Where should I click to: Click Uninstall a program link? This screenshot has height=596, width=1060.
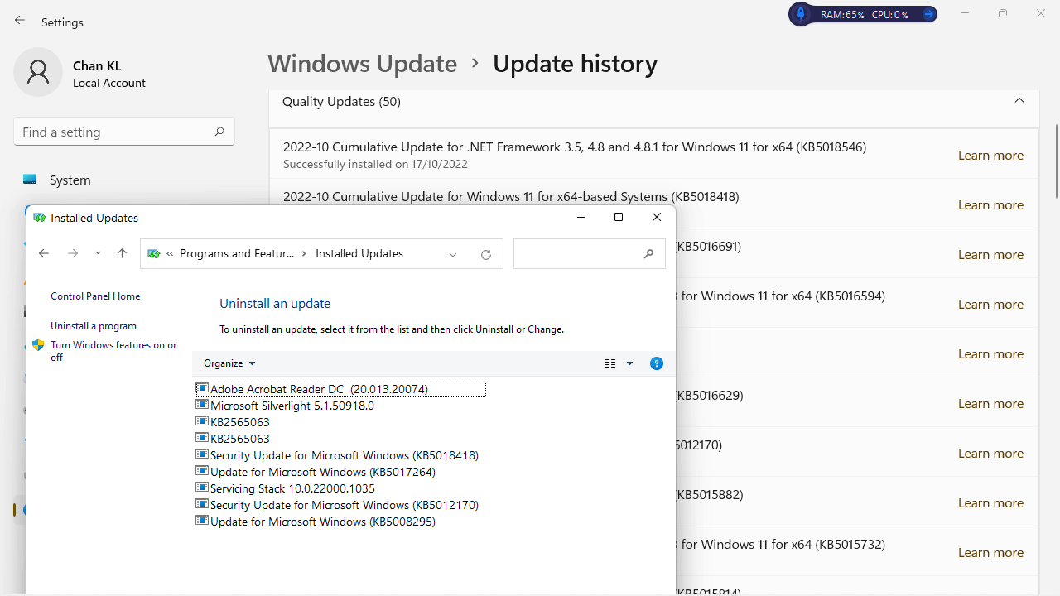[94, 326]
